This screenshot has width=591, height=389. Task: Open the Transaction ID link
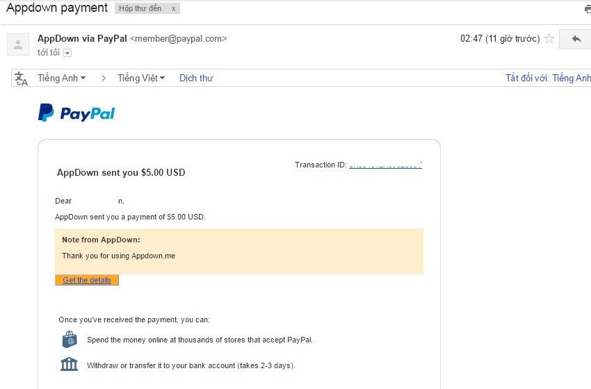tap(385, 165)
